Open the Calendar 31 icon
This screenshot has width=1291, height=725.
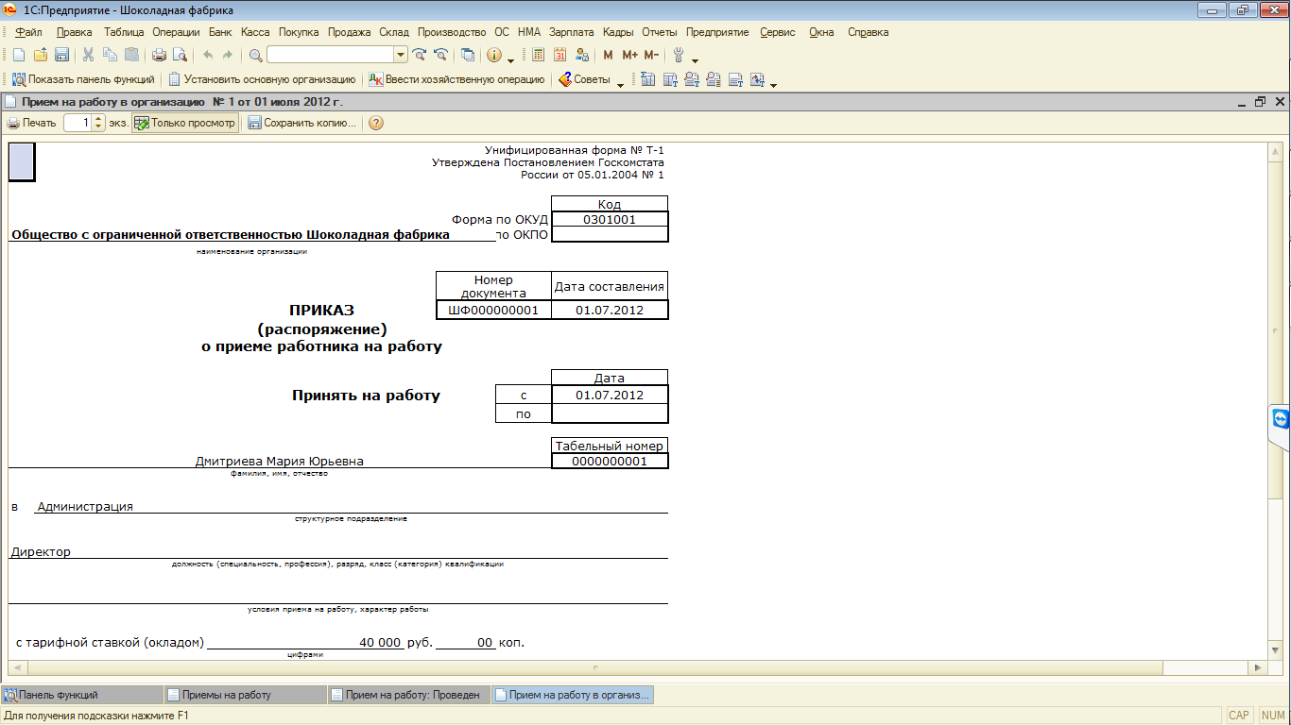pos(559,55)
